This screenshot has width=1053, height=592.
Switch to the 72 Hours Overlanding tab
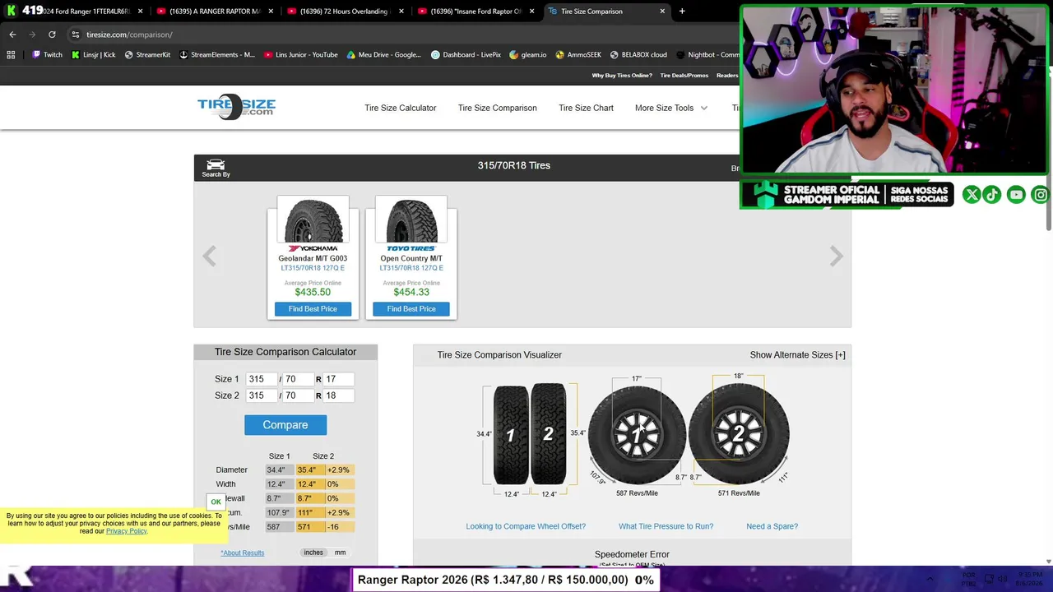click(346, 12)
